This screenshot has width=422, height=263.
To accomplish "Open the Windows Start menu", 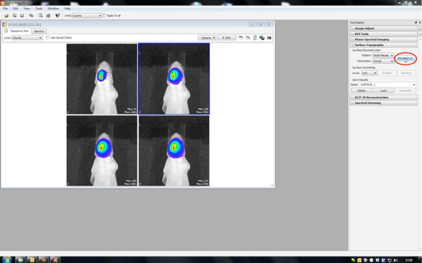I will (7, 259).
